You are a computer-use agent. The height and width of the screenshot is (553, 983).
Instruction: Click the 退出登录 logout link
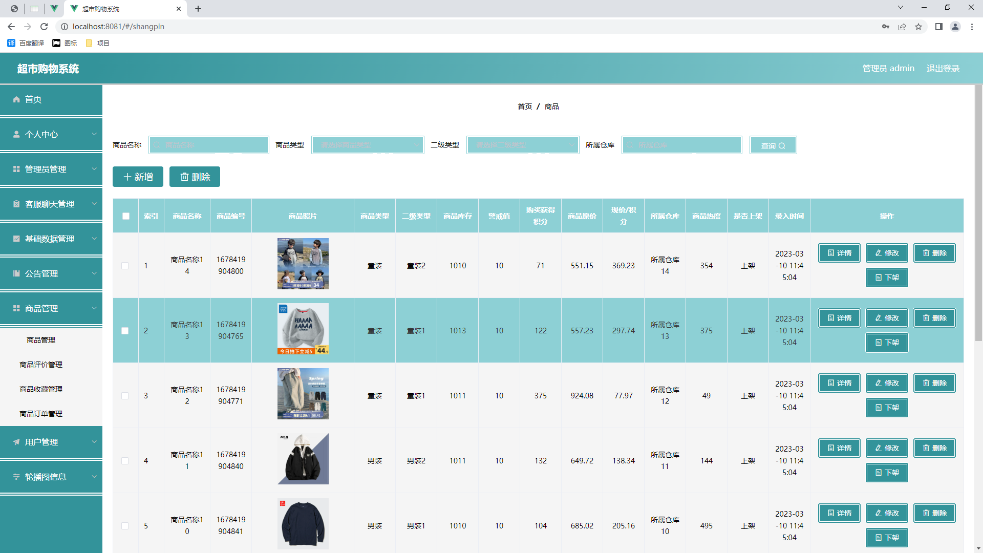click(x=943, y=68)
